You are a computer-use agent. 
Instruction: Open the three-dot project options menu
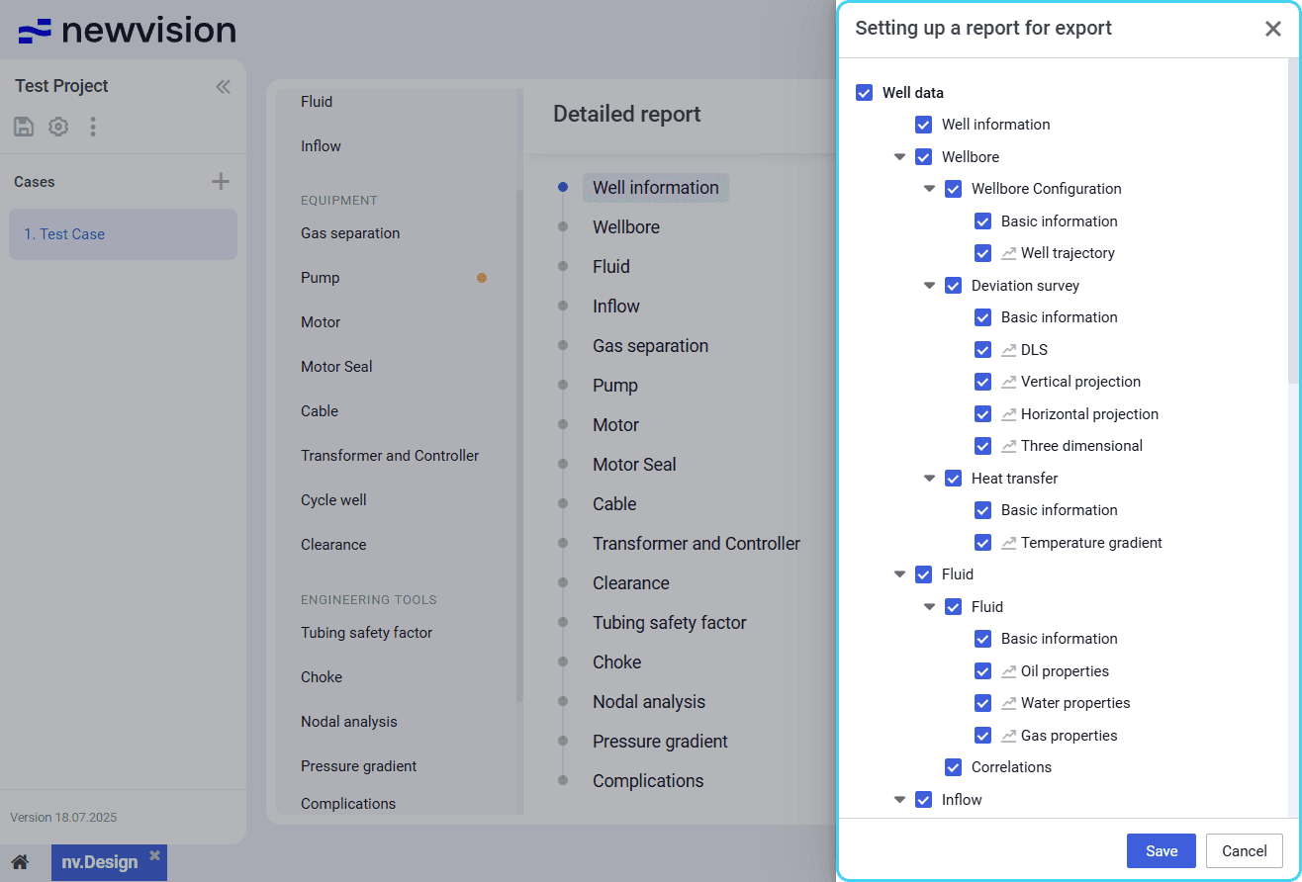(93, 127)
